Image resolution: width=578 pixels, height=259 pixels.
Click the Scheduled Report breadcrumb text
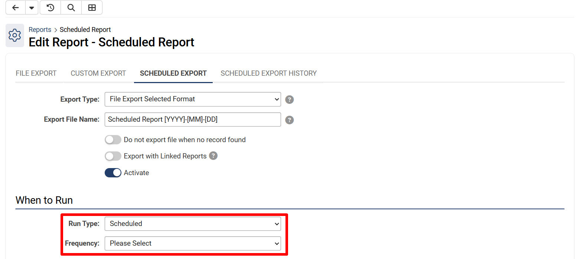[85, 30]
